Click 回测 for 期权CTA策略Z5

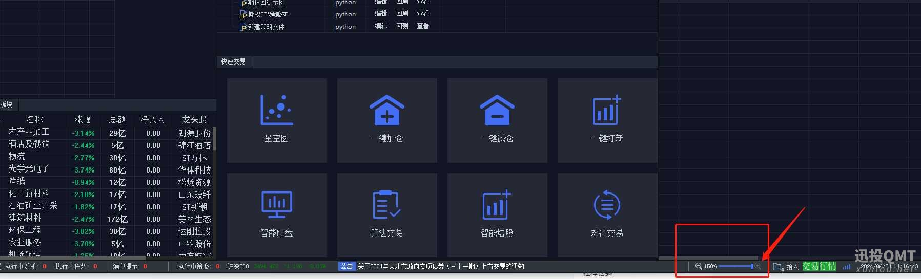pos(402,14)
